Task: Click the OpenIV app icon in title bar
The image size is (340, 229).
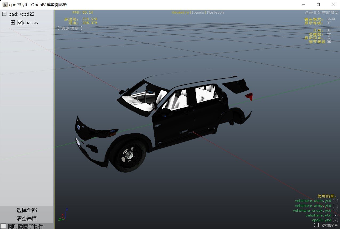Action: [x=5, y=5]
